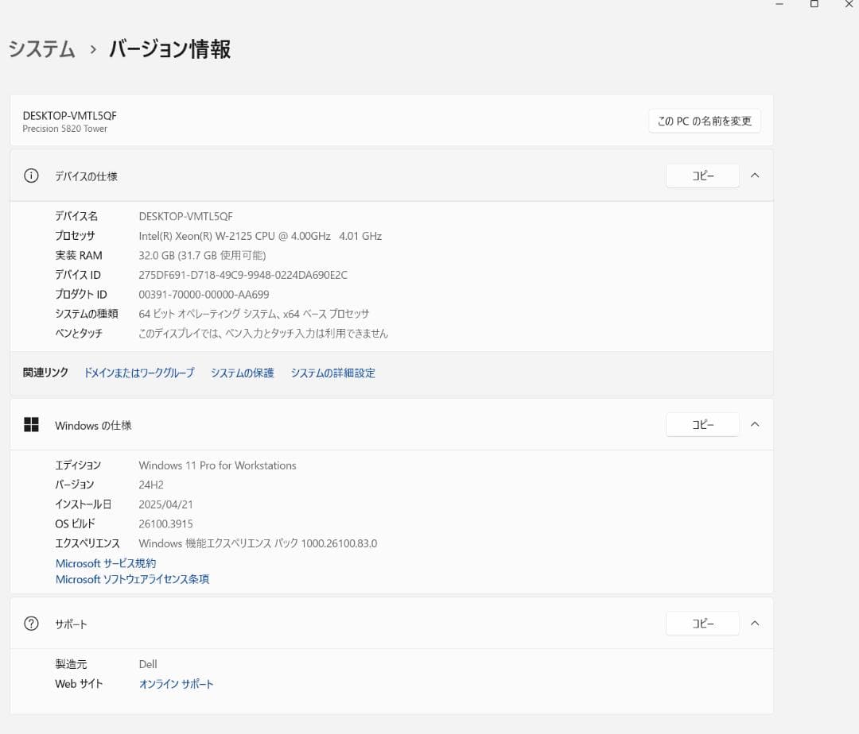The width and height of the screenshot is (859, 734).
Task: Open システムの詳細設定
Action: pos(334,373)
